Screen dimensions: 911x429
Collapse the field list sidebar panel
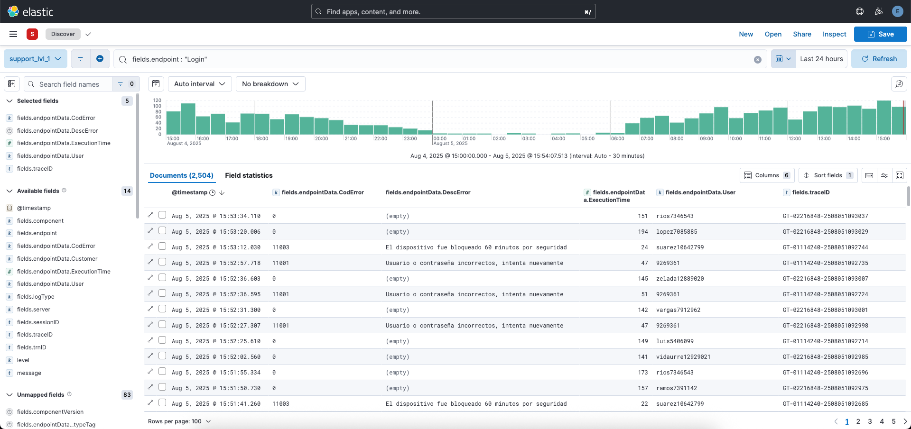pos(11,83)
